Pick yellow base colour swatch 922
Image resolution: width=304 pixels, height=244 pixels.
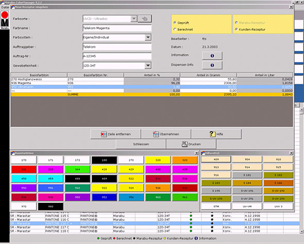point(104,188)
